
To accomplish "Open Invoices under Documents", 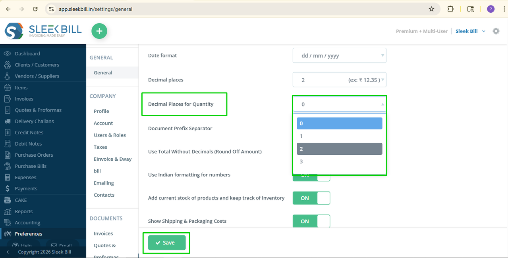I will click(103, 233).
